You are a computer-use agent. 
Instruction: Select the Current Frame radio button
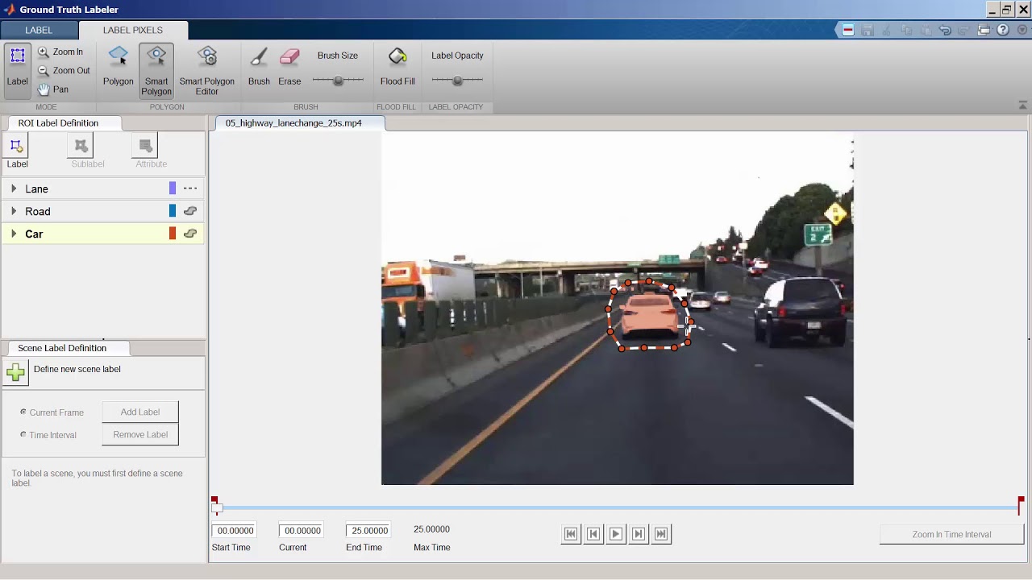pyautogui.click(x=23, y=412)
